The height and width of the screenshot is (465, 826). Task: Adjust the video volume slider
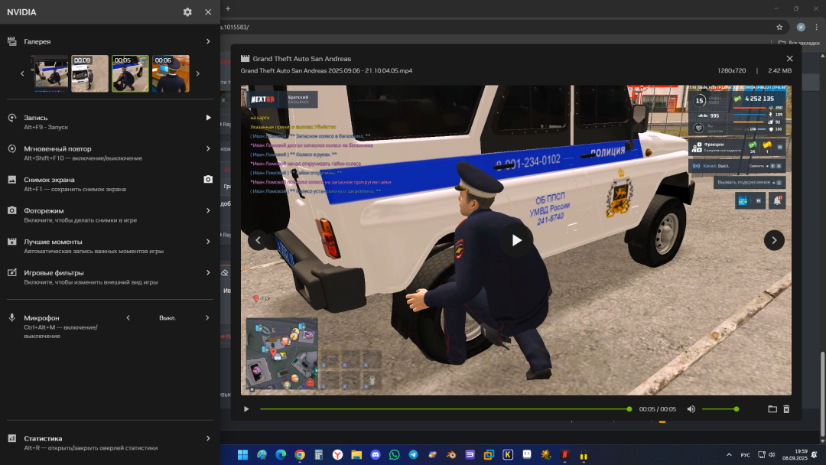[x=720, y=409]
